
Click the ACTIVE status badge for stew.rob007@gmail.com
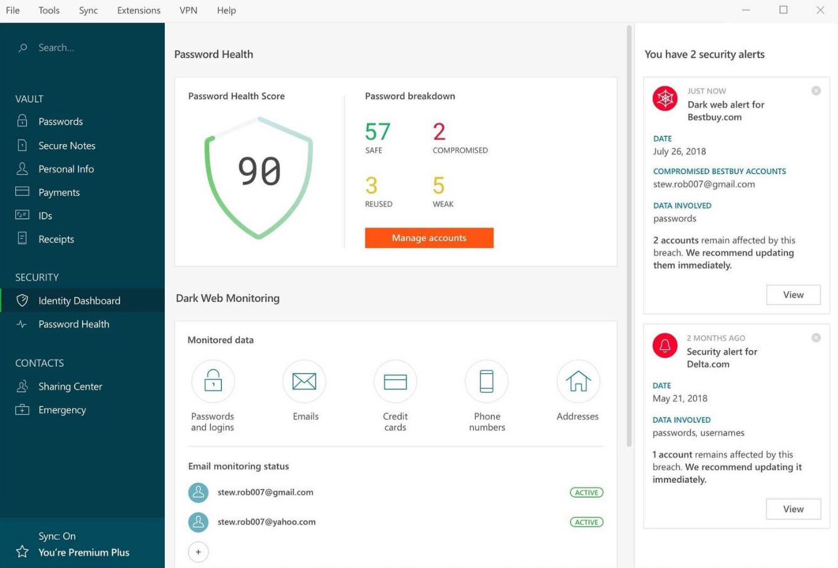(586, 492)
